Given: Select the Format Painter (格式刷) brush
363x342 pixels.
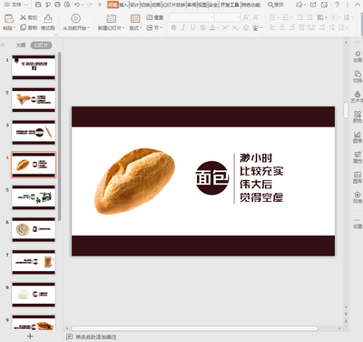Looking at the screenshot, I should pos(48,23).
